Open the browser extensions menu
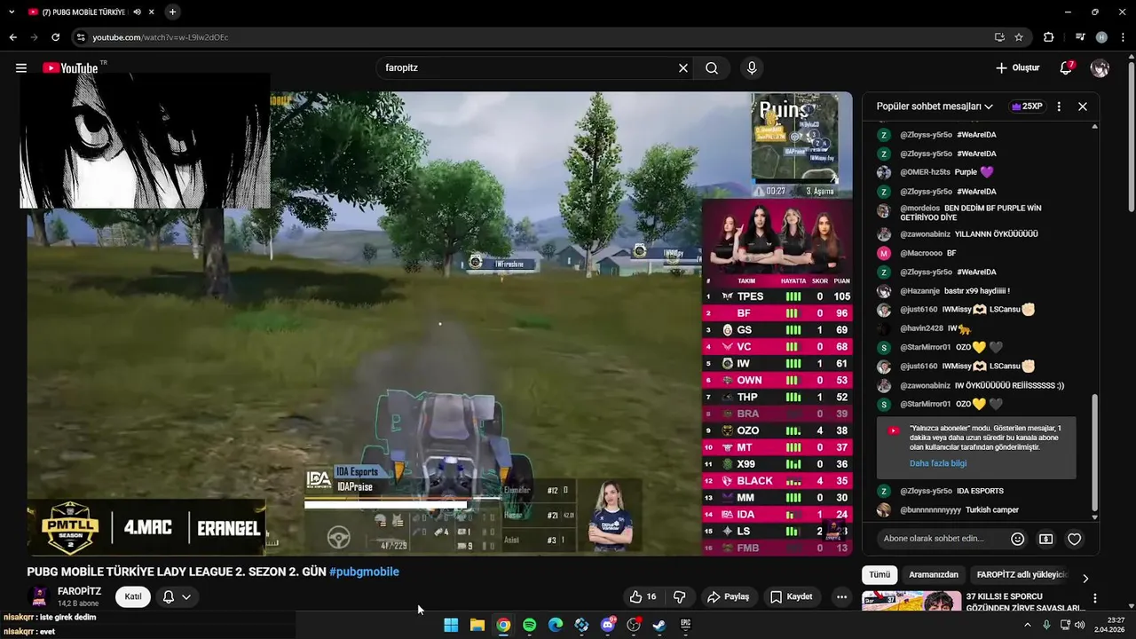 [x=1049, y=37]
